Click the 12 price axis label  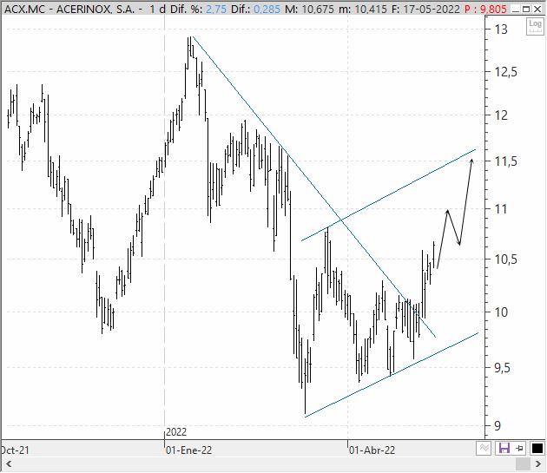click(501, 115)
